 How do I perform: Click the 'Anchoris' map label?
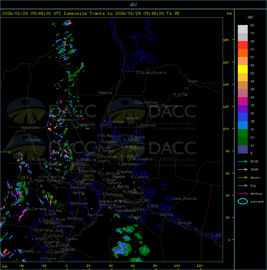[75, 218]
